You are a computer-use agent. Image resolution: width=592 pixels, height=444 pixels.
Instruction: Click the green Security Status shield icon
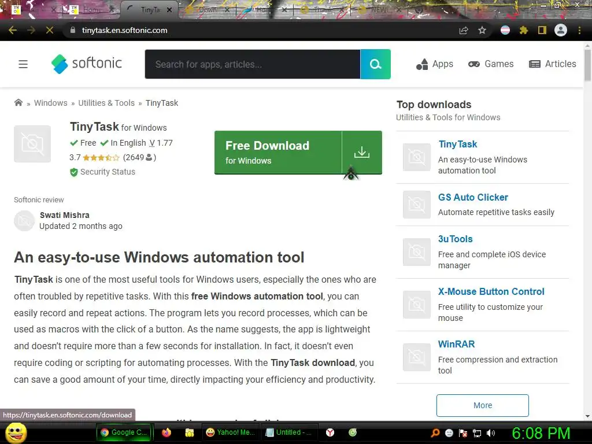coord(73,172)
